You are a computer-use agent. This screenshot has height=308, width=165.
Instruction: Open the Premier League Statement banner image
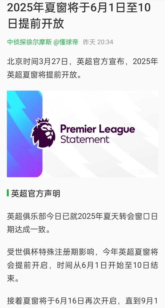click(82, 134)
